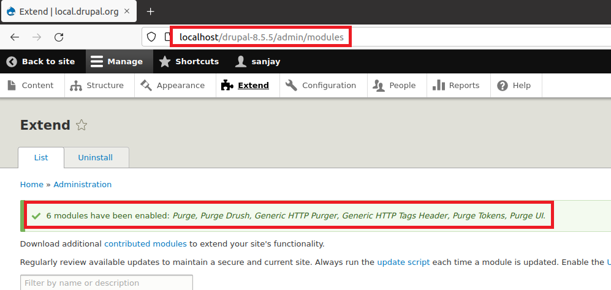Open the Structure admin menu
This screenshot has height=290, width=611.
click(x=97, y=86)
